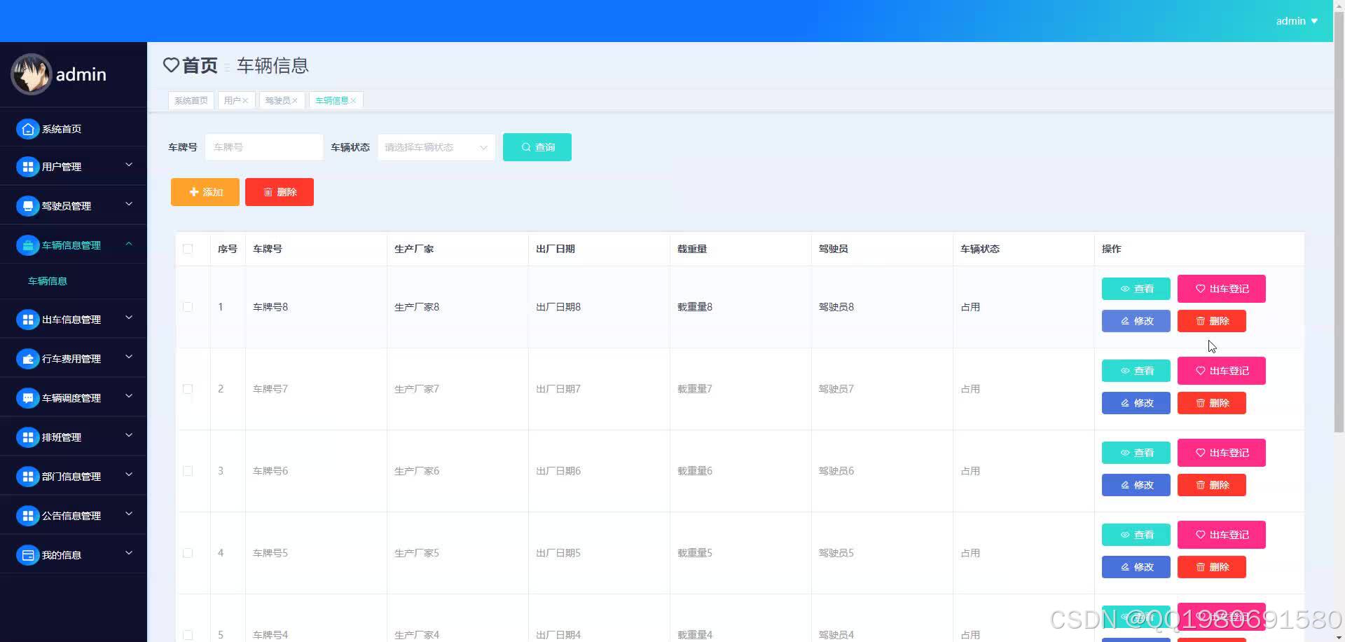Click 修改 for 车牌号6 row

(x=1136, y=485)
